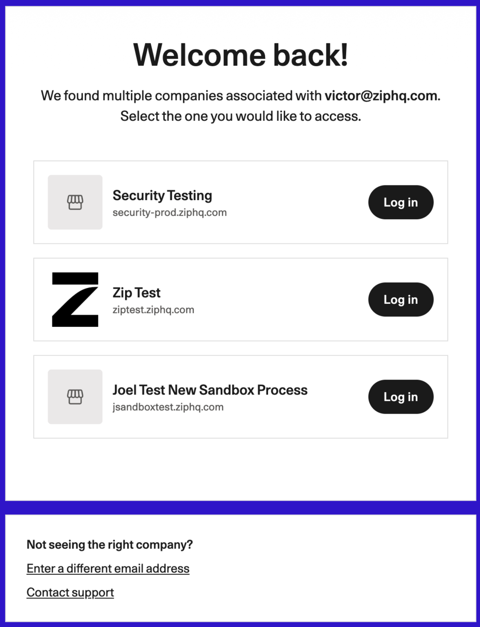Viewport: 480px width, 627px height.
Task: Click the Welcome back! heading
Action: (x=240, y=55)
